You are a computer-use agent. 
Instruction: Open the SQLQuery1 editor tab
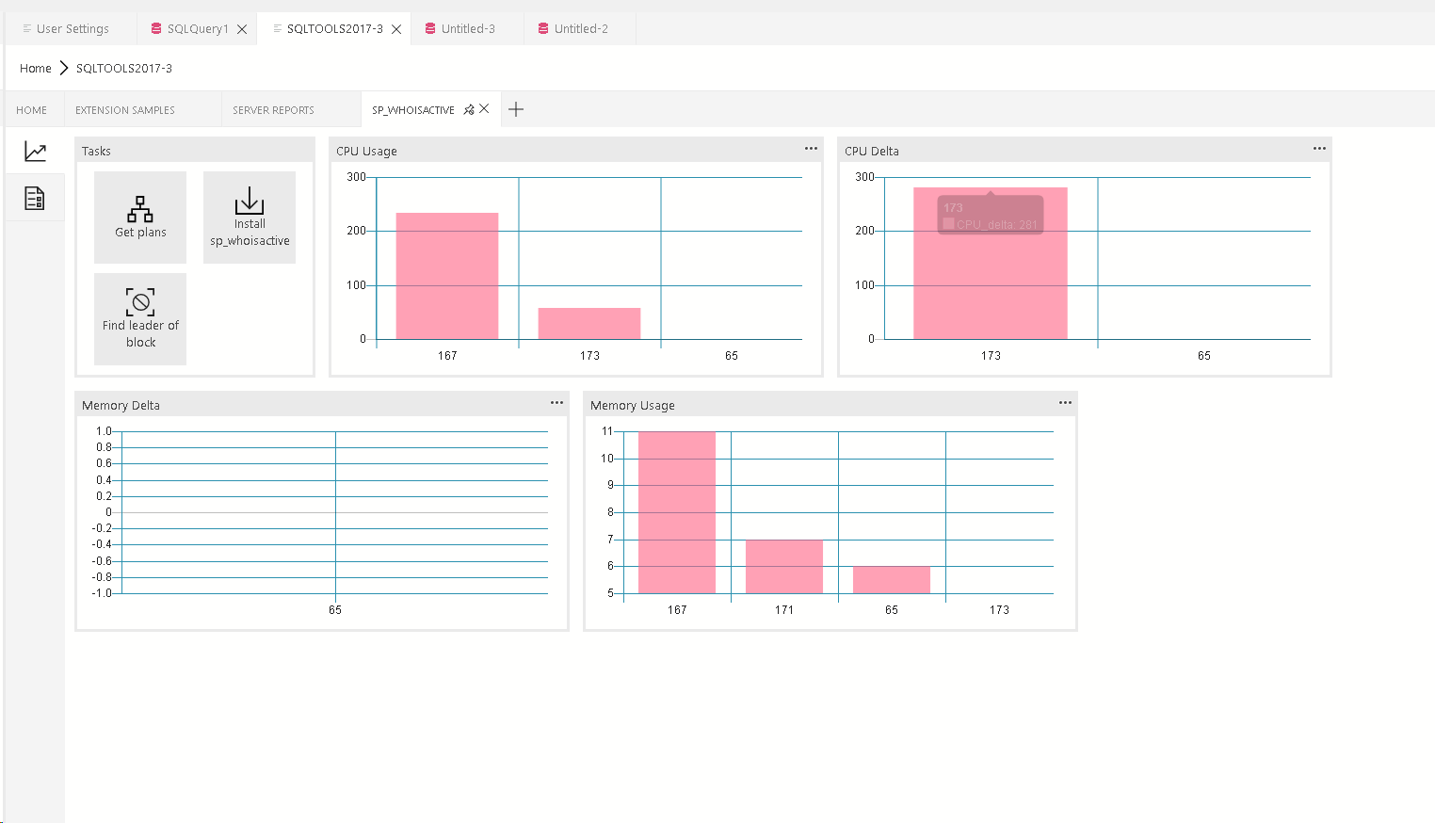197,29
